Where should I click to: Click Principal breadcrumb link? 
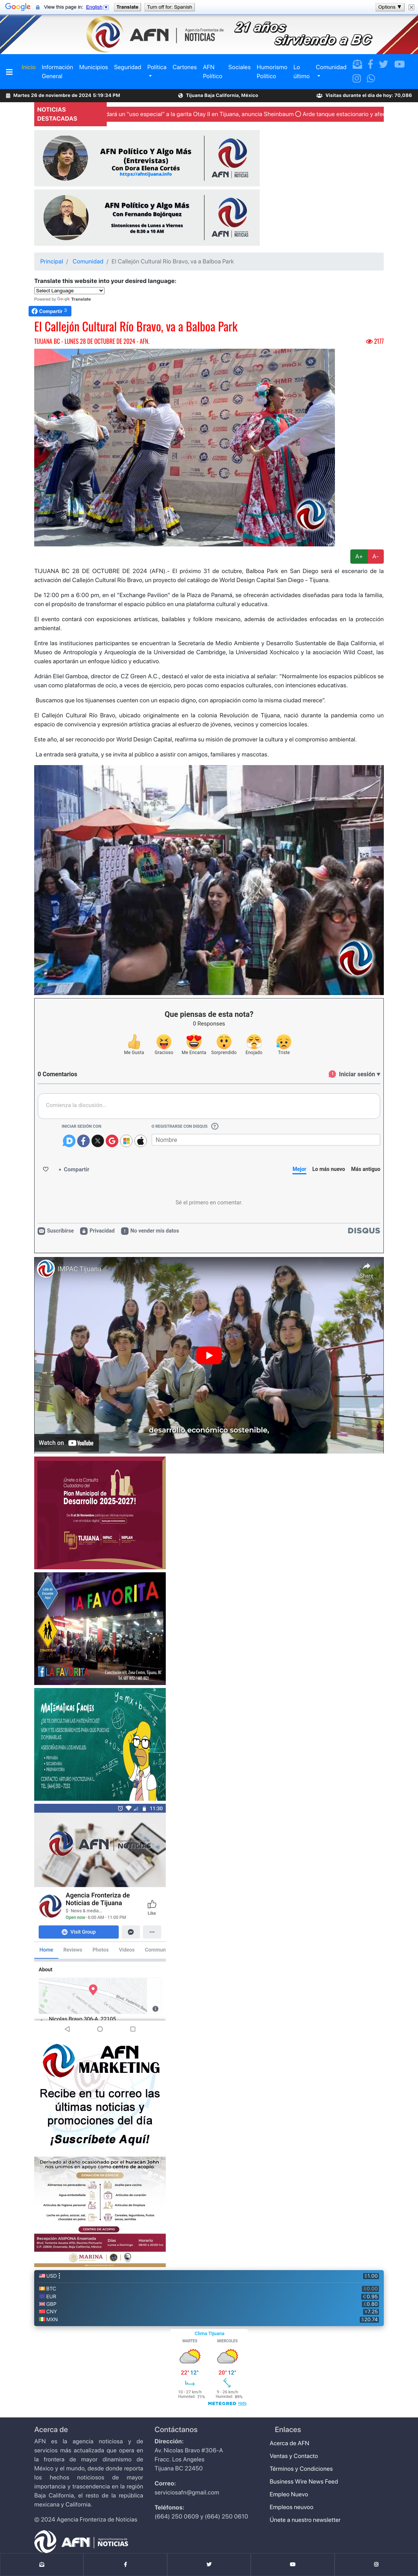point(51,261)
